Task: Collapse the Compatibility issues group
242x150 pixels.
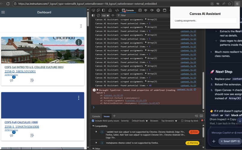Action: 93,126
